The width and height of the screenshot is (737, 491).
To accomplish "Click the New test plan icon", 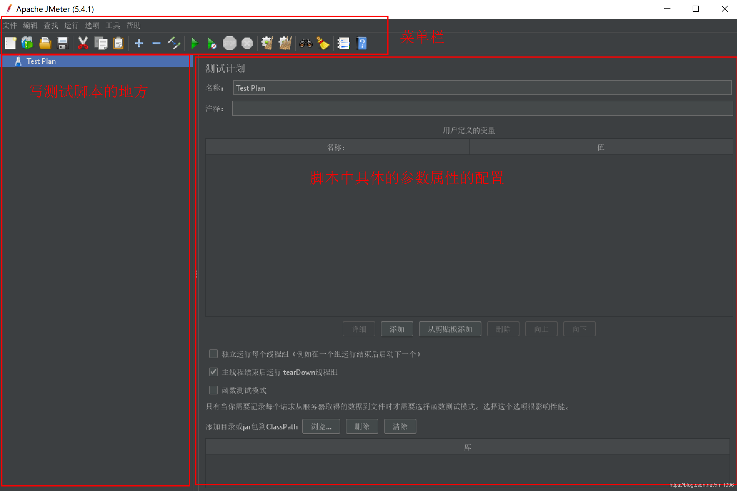I will pos(10,43).
